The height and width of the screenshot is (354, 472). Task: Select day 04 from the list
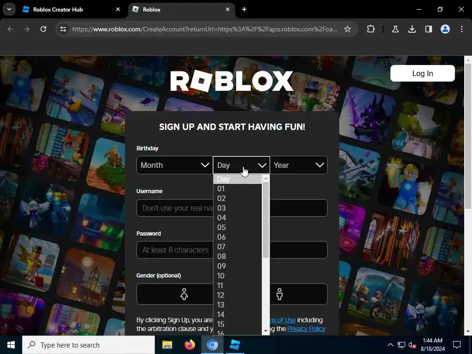coord(237,218)
